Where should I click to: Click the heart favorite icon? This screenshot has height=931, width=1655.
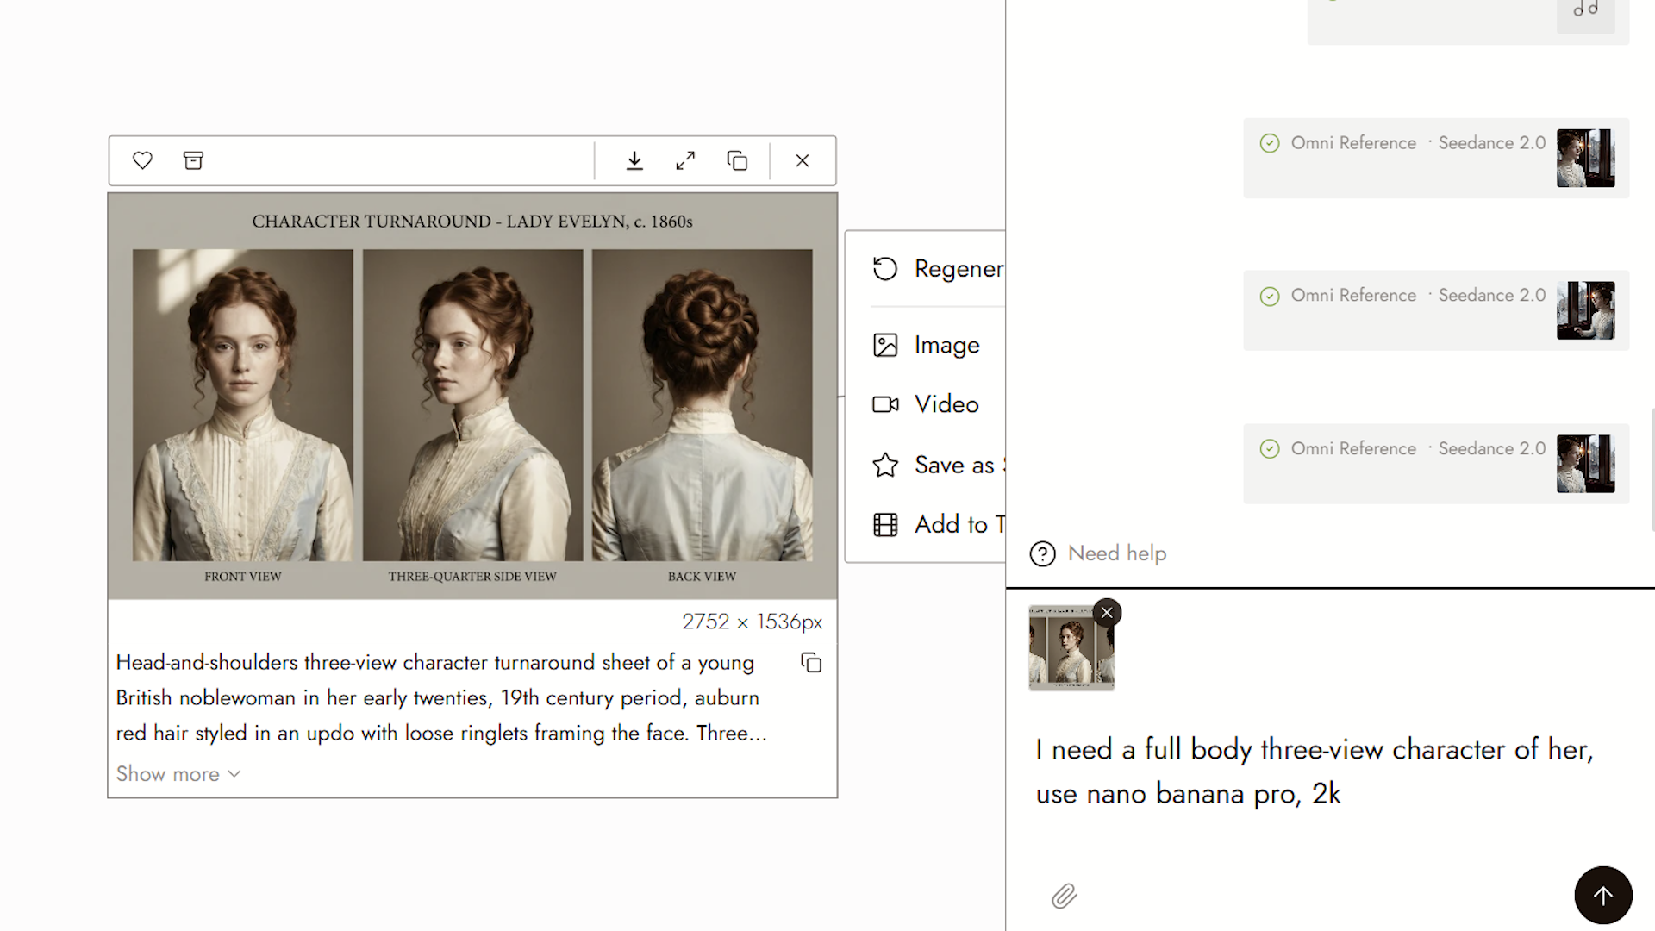coord(142,160)
